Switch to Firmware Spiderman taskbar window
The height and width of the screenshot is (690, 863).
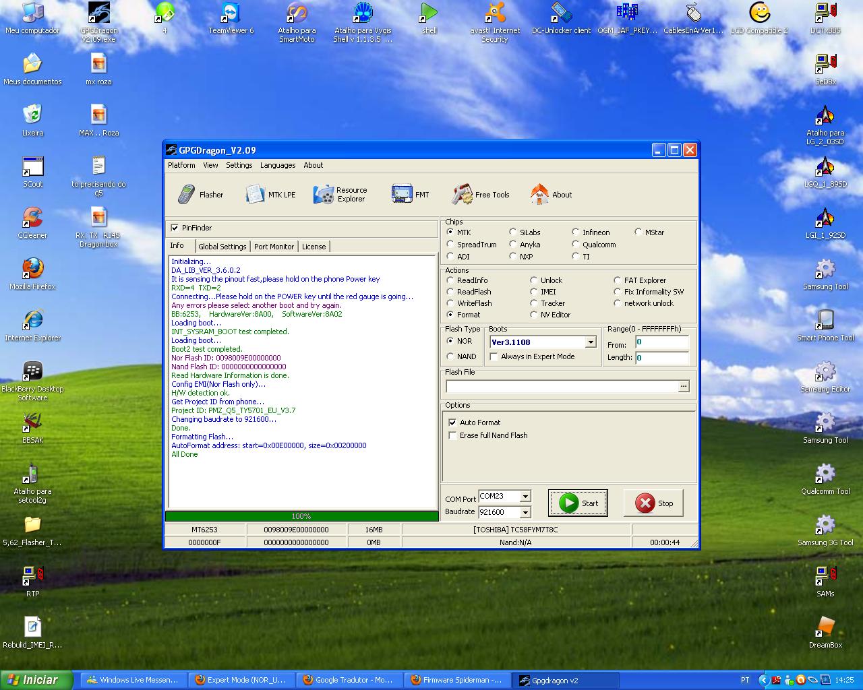coord(457,680)
